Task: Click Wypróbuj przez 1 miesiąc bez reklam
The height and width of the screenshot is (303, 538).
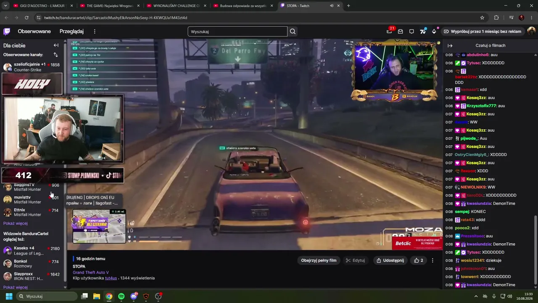Action: click(x=482, y=32)
